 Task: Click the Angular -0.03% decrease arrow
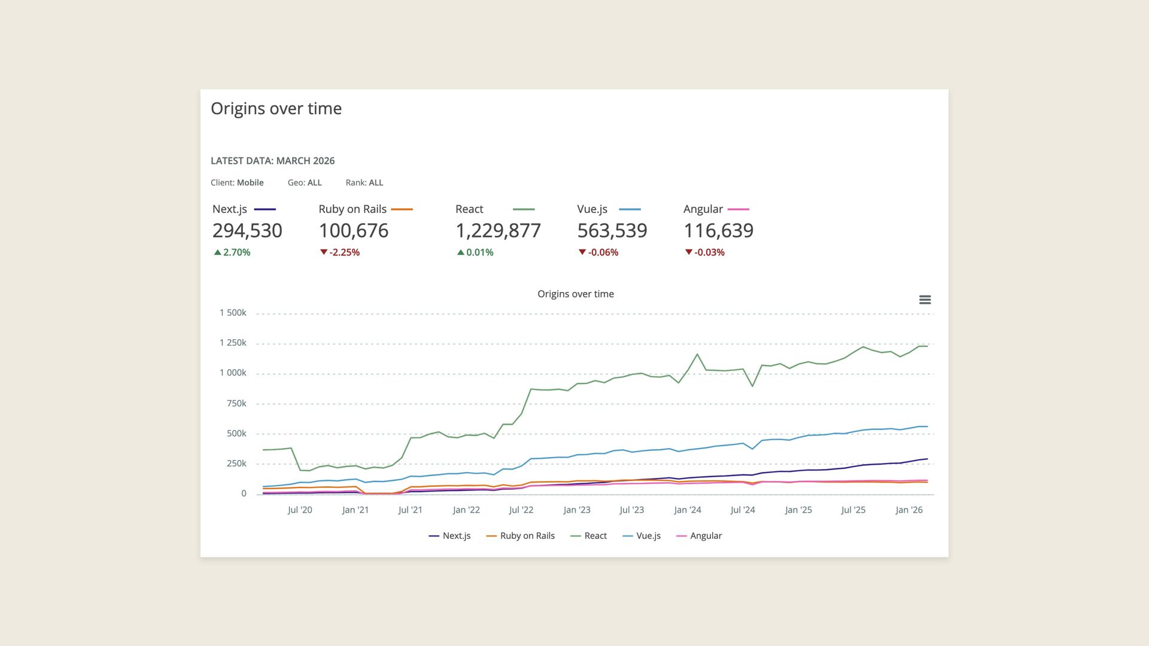688,252
